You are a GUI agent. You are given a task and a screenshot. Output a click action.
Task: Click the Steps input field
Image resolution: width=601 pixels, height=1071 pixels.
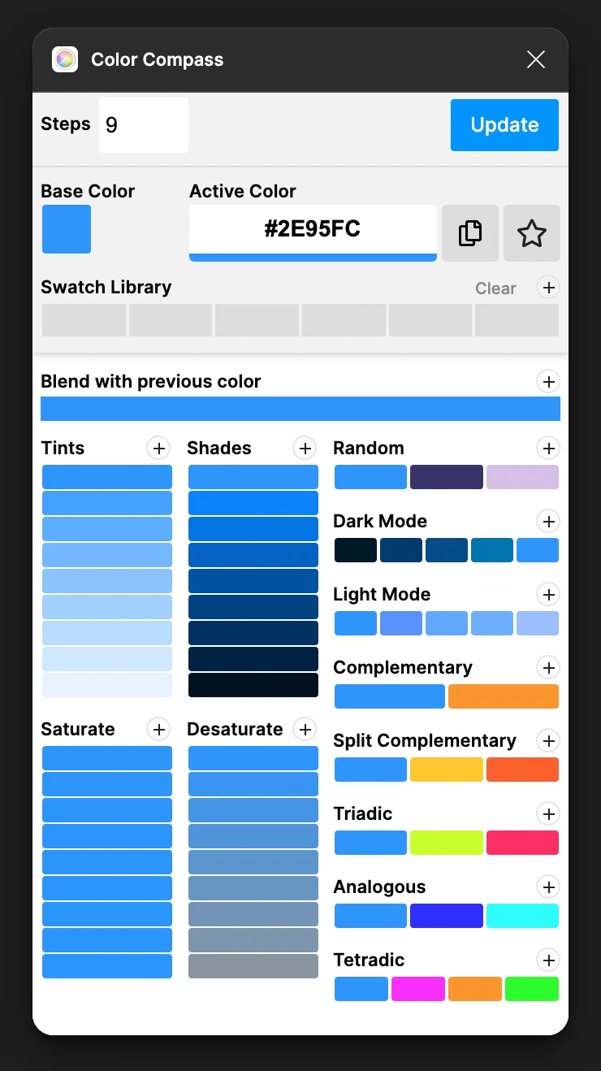tap(144, 125)
